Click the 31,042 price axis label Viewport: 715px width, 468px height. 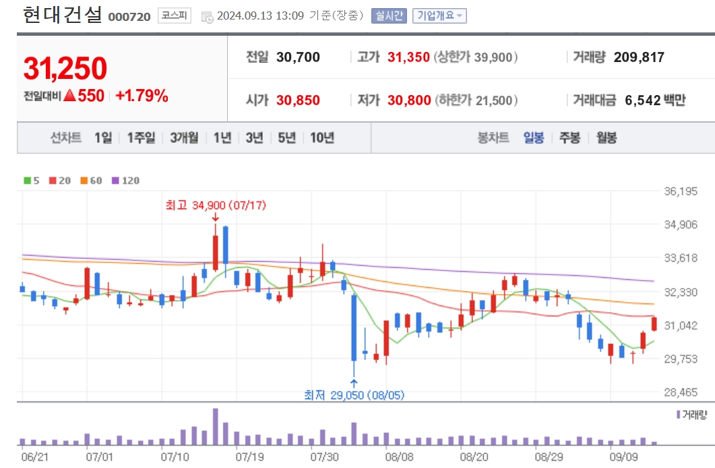click(x=681, y=326)
